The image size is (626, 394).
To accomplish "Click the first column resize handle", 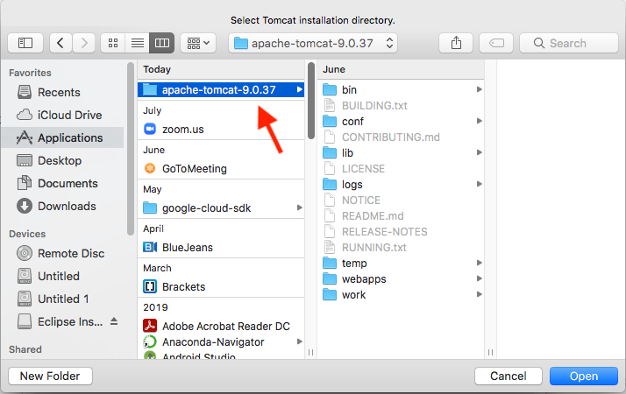I will click(310, 353).
